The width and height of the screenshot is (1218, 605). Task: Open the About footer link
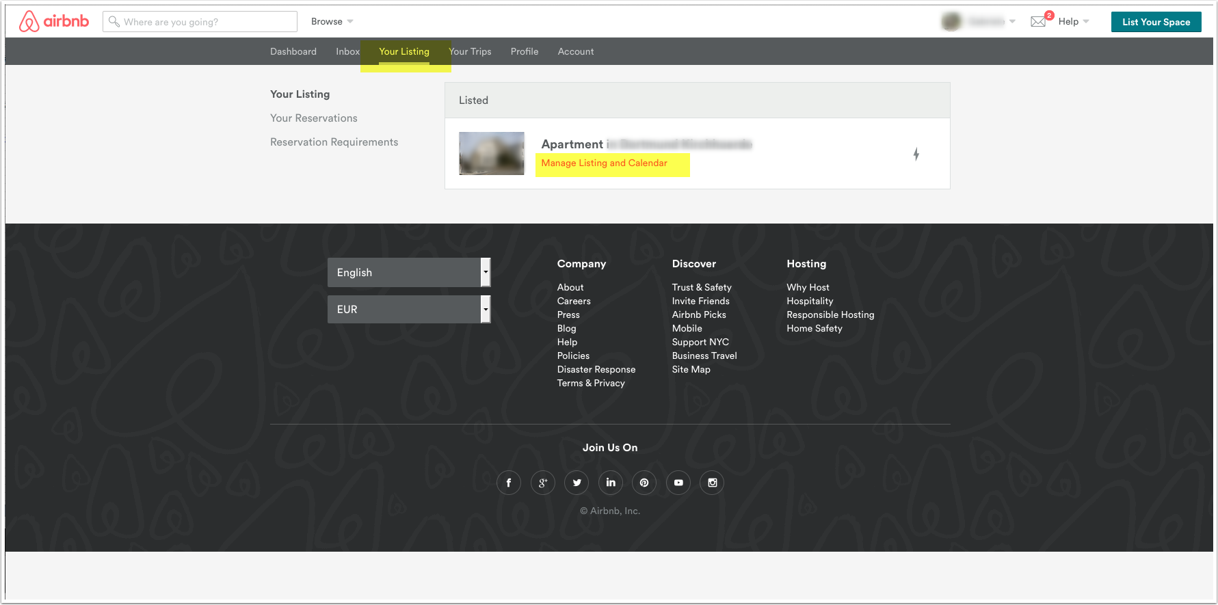point(570,287)
